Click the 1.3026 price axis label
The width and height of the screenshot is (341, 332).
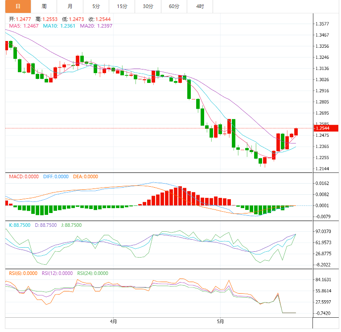(x=322, y=80)
